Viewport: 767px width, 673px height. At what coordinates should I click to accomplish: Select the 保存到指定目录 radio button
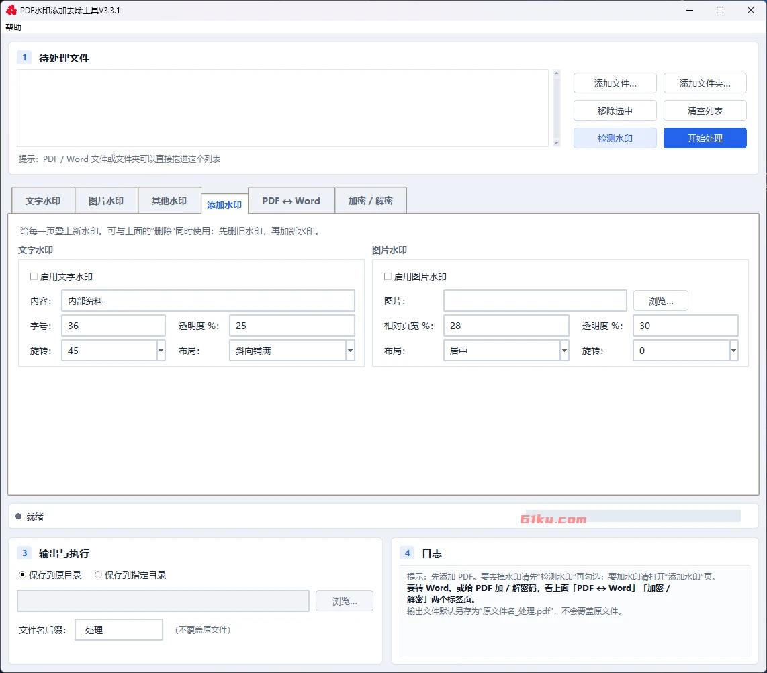[x=98, y=575]
